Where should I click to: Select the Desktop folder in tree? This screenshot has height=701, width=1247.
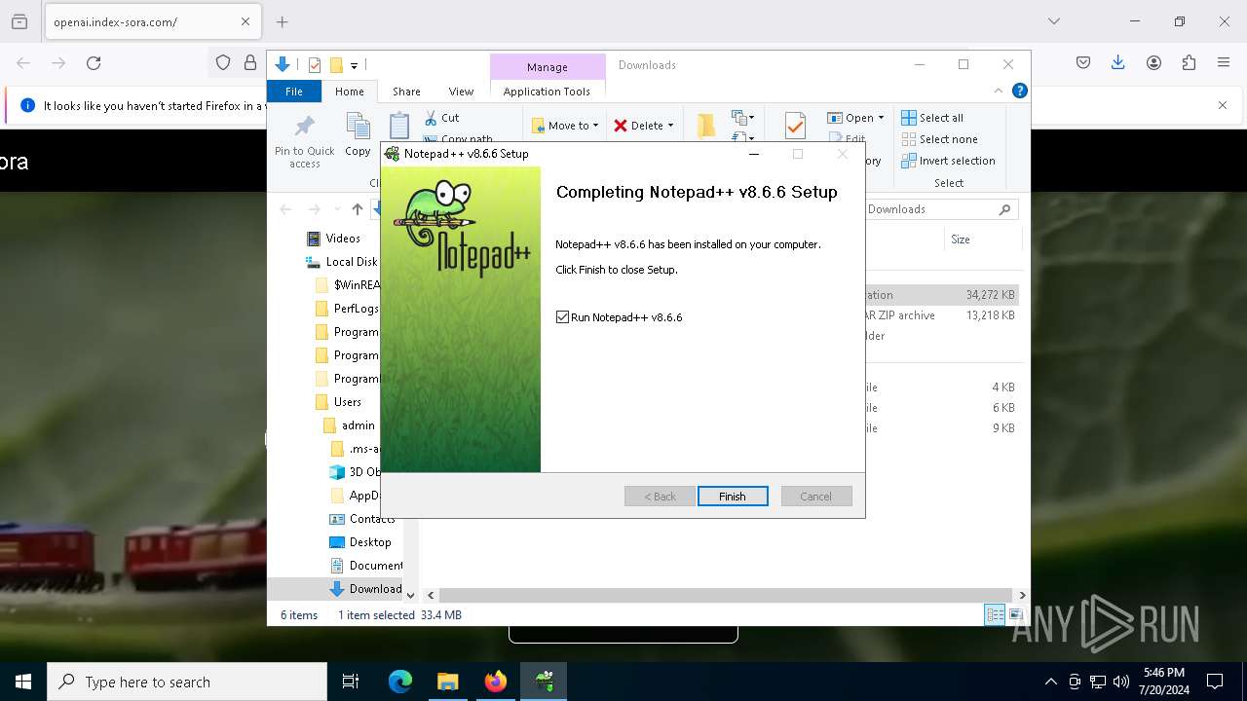(x=360, y=542)
